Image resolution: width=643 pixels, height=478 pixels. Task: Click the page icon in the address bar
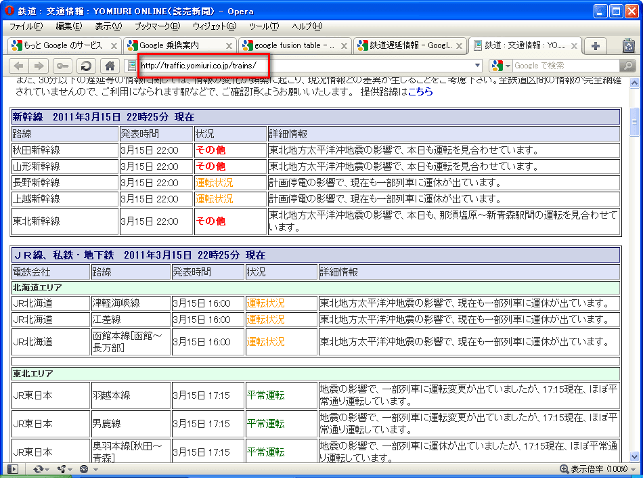tap(132, 66)
